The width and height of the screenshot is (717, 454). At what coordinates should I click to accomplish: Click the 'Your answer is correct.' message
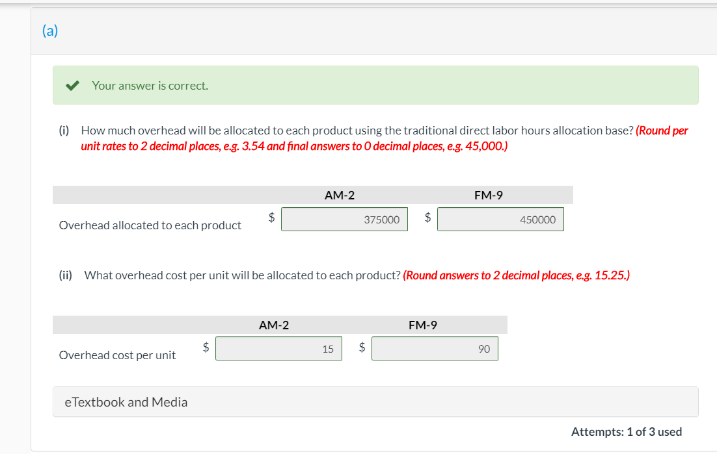[150, 85]
